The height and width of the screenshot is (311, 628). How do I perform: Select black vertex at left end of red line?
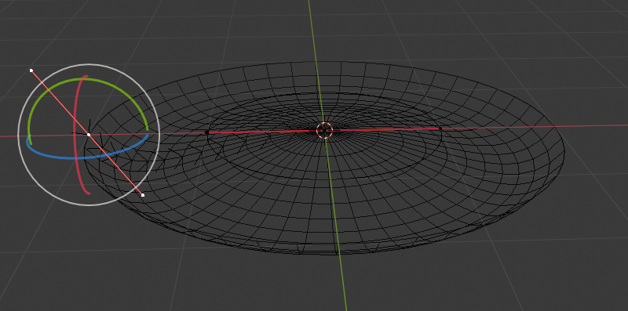pyautogui.click(x=206, y=132)
